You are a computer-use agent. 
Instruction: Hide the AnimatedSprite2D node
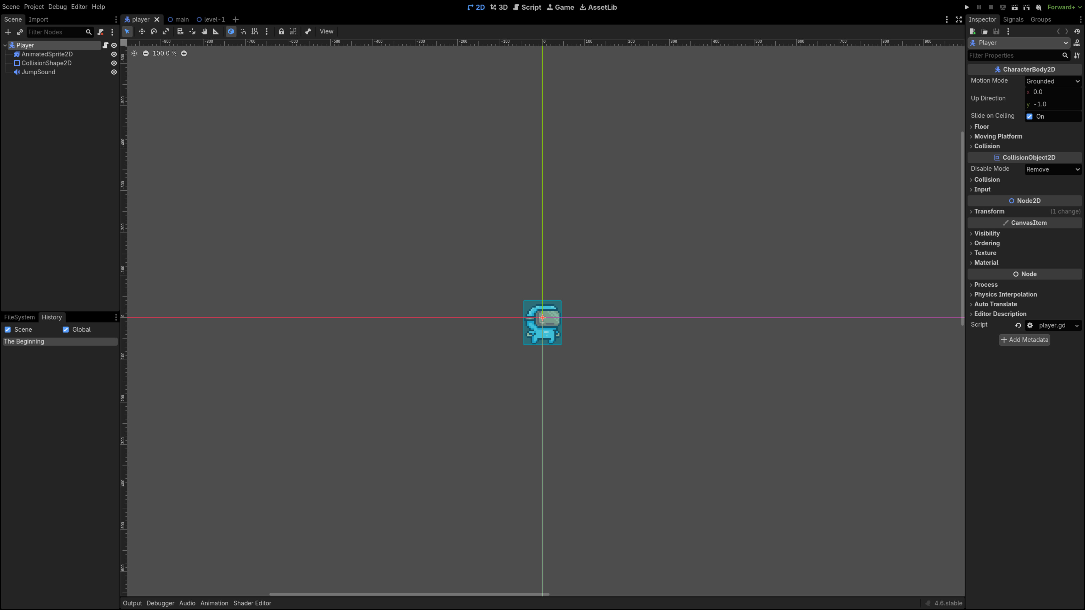[114, 54]
